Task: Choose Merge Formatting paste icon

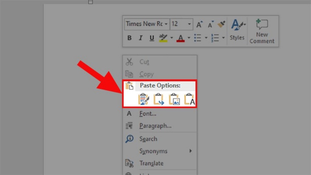Action: [159, 99]
